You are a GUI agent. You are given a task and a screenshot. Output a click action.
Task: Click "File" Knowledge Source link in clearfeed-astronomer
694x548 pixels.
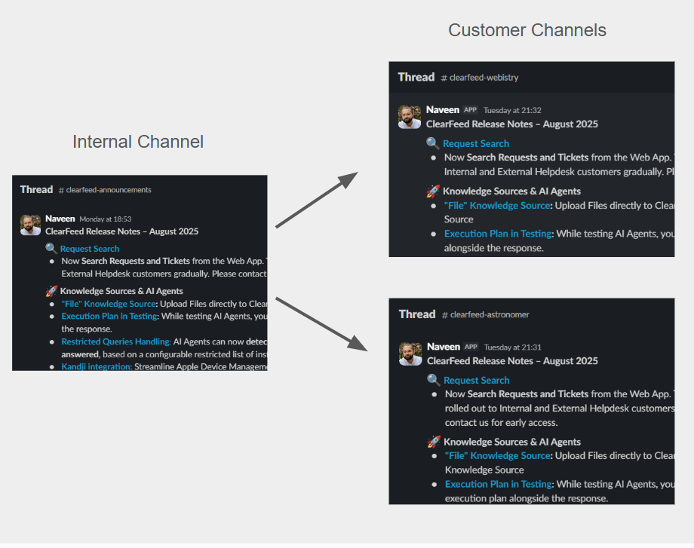coord(497,455)
